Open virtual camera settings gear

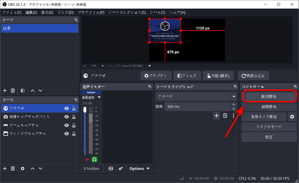pyautogui.click(x=292, y=117)
